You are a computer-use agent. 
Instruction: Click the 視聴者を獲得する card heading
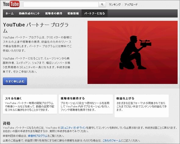(73, 99)
